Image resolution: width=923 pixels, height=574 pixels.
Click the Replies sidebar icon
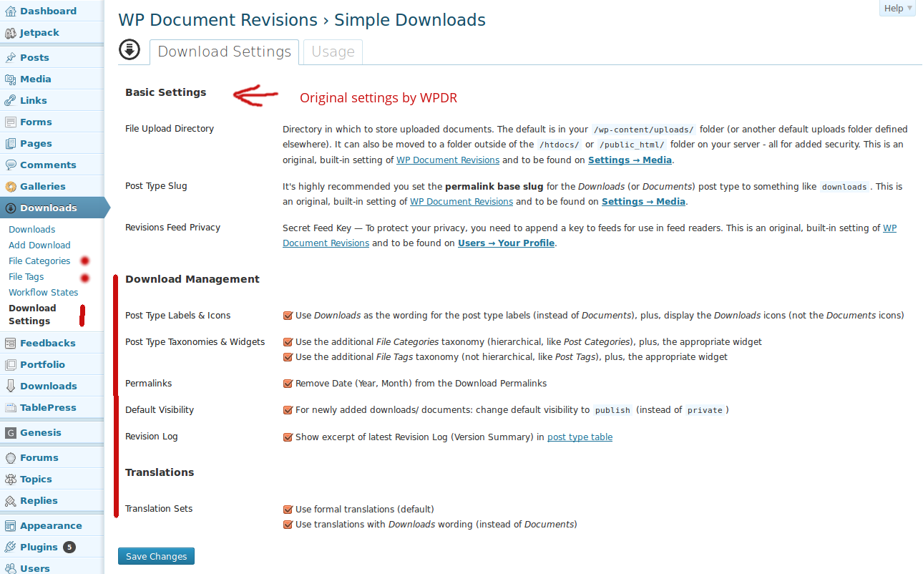11,501
